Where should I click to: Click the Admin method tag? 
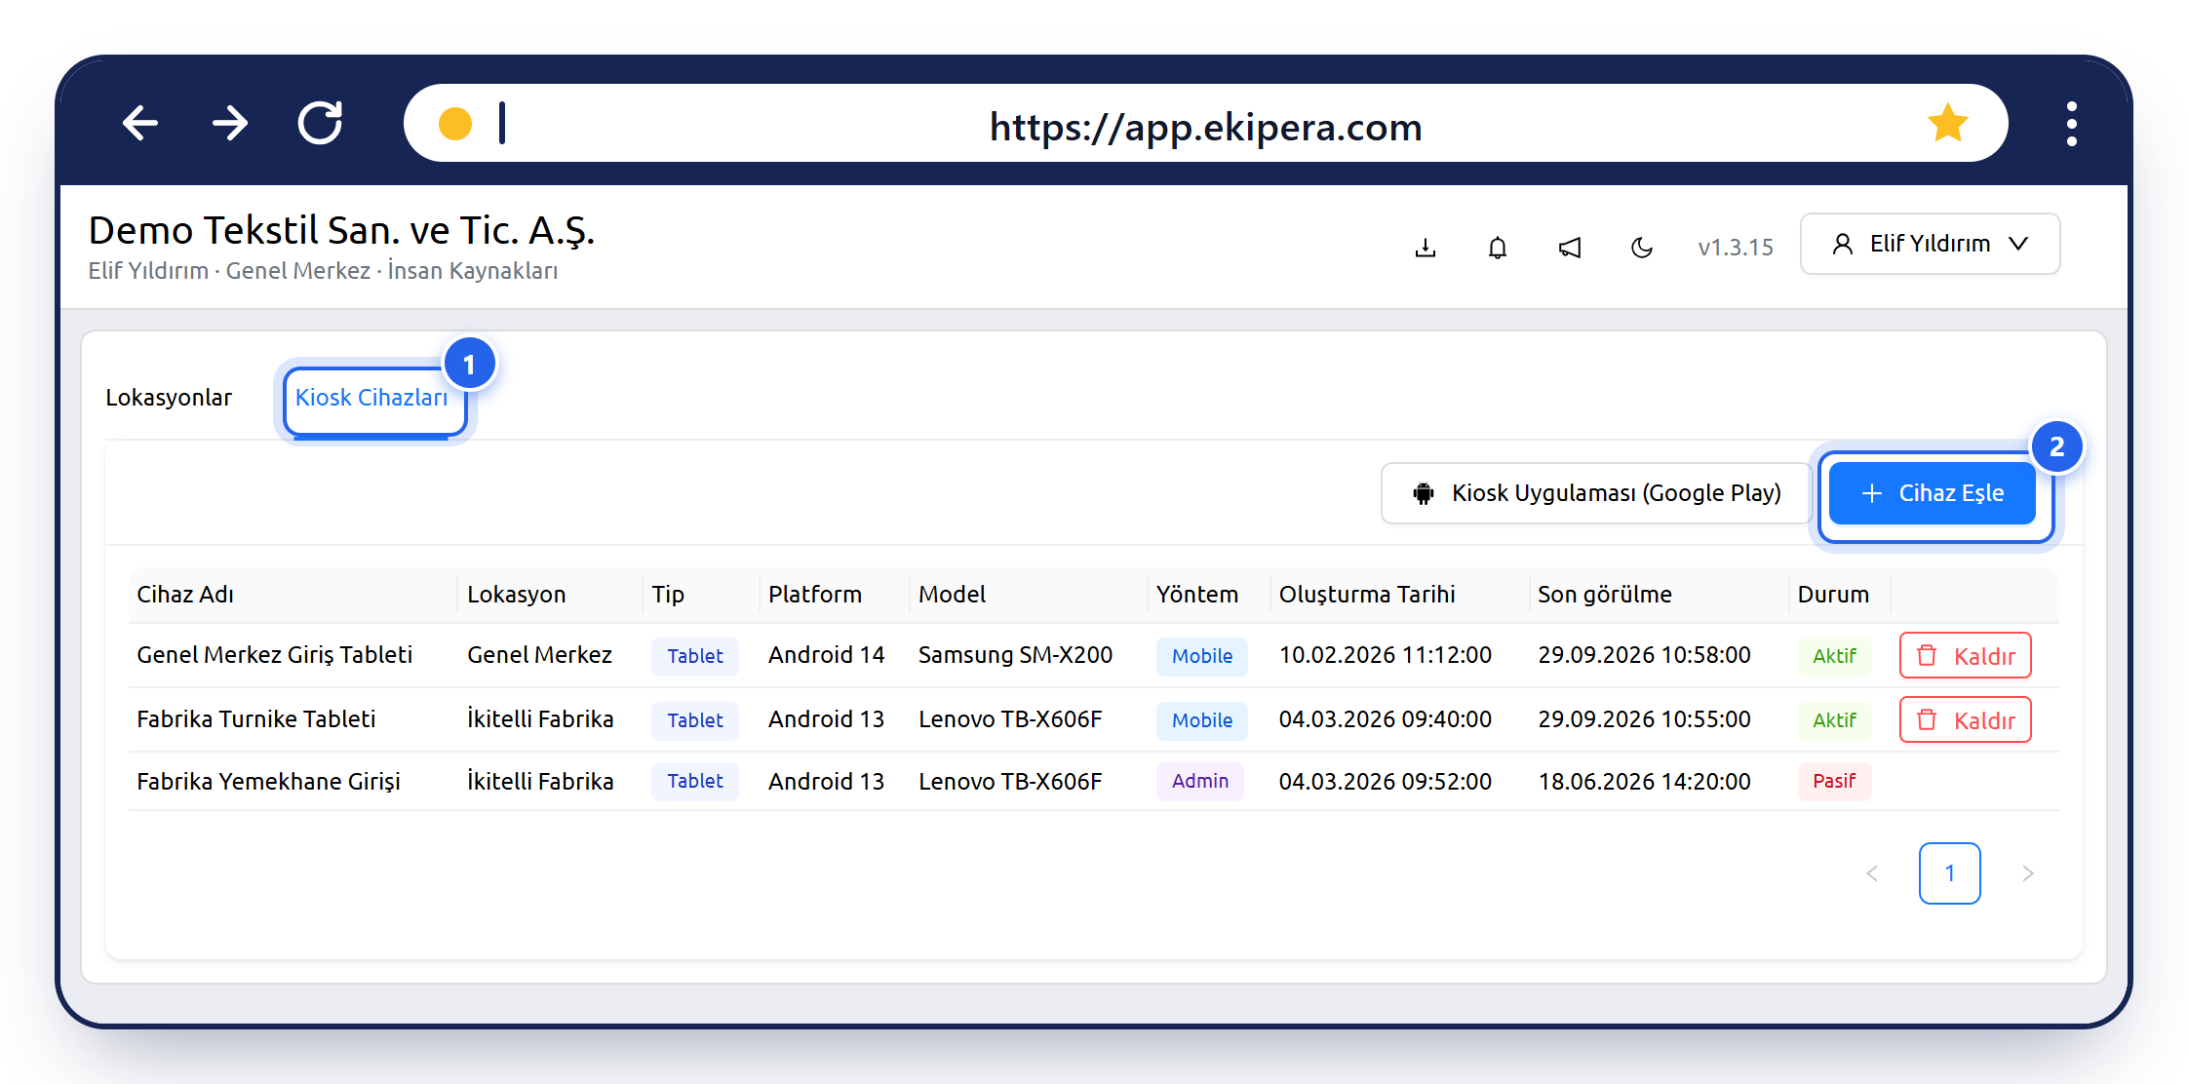1200,782
